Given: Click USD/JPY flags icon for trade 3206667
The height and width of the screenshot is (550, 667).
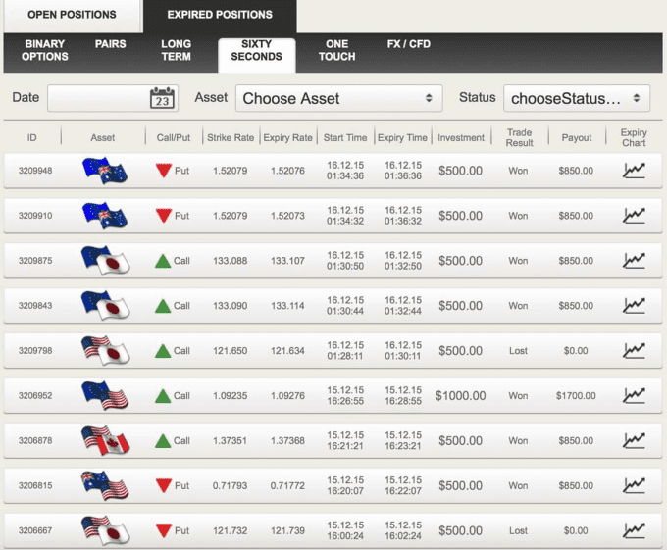Looking at the screenshot, I should click(x=105, y=530).
